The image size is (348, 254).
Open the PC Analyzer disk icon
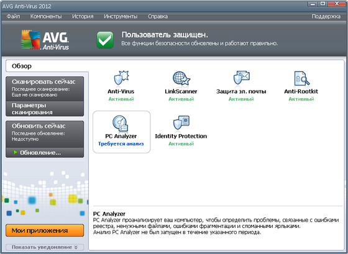[121, 124]
